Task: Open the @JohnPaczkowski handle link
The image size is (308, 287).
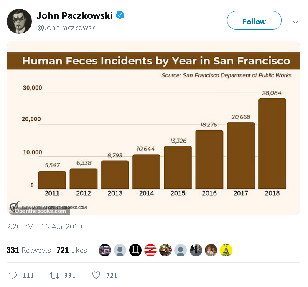Action: pos(67,28)
